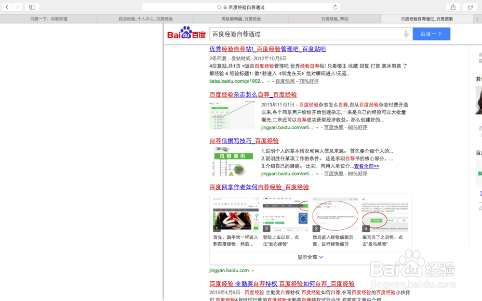Switch to tab 百度经验_帮助
The height and width of the screenshot is (301, 482).
pyautogui.click(x=335, y=19)
